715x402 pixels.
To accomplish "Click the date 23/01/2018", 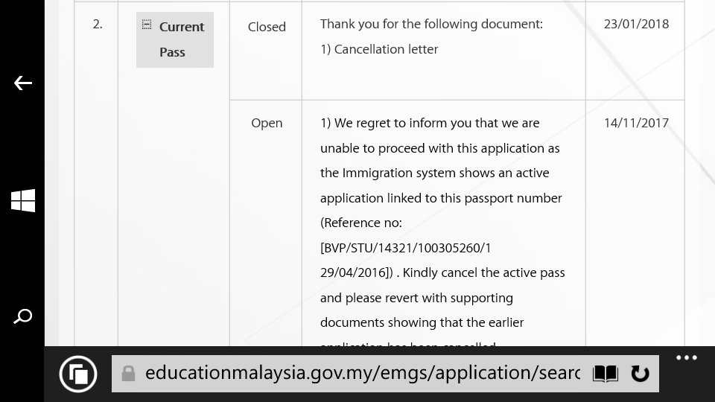I will coord(636,24).
